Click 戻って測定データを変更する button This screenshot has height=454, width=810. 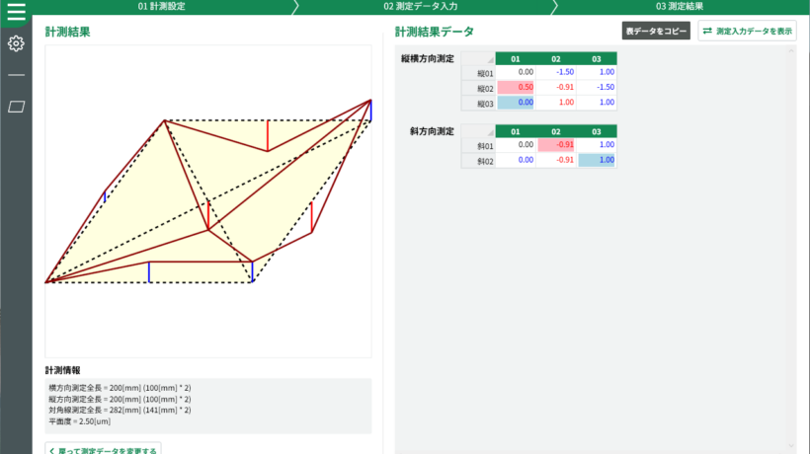tap(104, 450)
